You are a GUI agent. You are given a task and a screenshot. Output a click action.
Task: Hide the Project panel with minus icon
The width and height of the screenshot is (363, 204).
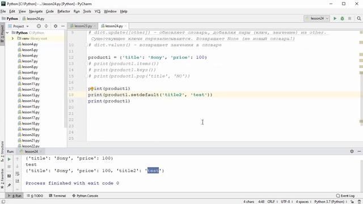tap(63, 26)
